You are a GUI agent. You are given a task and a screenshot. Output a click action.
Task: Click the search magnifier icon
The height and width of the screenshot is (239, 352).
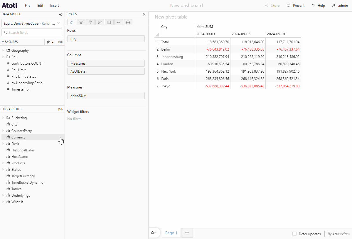pyautogui.click(x=6, y=32)
